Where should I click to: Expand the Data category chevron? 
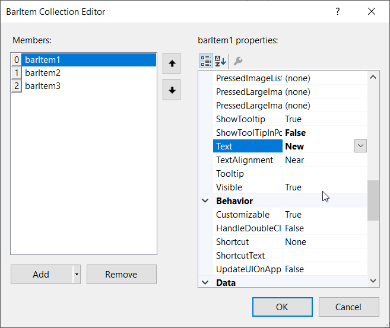(x=205, y=283)
